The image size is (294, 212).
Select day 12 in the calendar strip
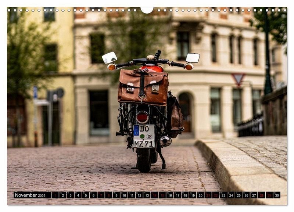click(x=139, y=195)
